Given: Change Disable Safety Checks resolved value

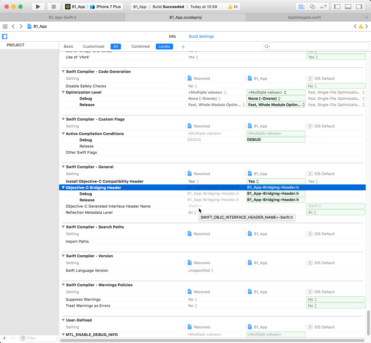Looking at the screenshot, I should point(193,86).
